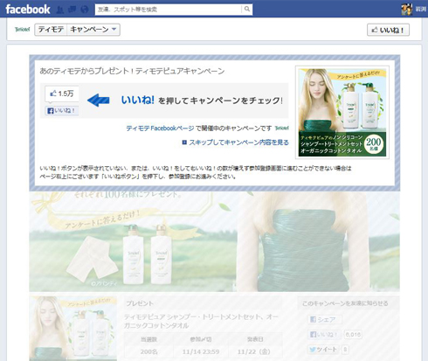Click the arrow icon before スキップ link
The image size is (428, 361).
tap(184, 142)
